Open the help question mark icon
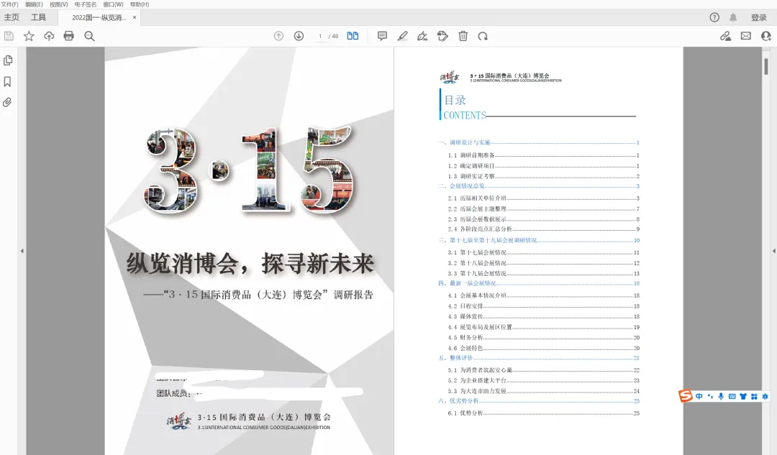 (x=714, y=17)
